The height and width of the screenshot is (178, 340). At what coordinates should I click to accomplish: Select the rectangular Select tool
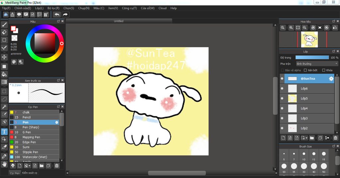(x=4, y=91)
